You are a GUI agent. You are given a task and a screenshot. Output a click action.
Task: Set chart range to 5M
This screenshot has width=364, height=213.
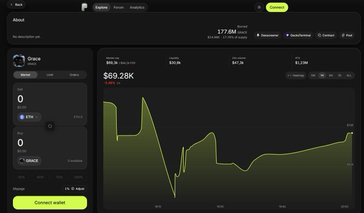[x=313, y=75]
